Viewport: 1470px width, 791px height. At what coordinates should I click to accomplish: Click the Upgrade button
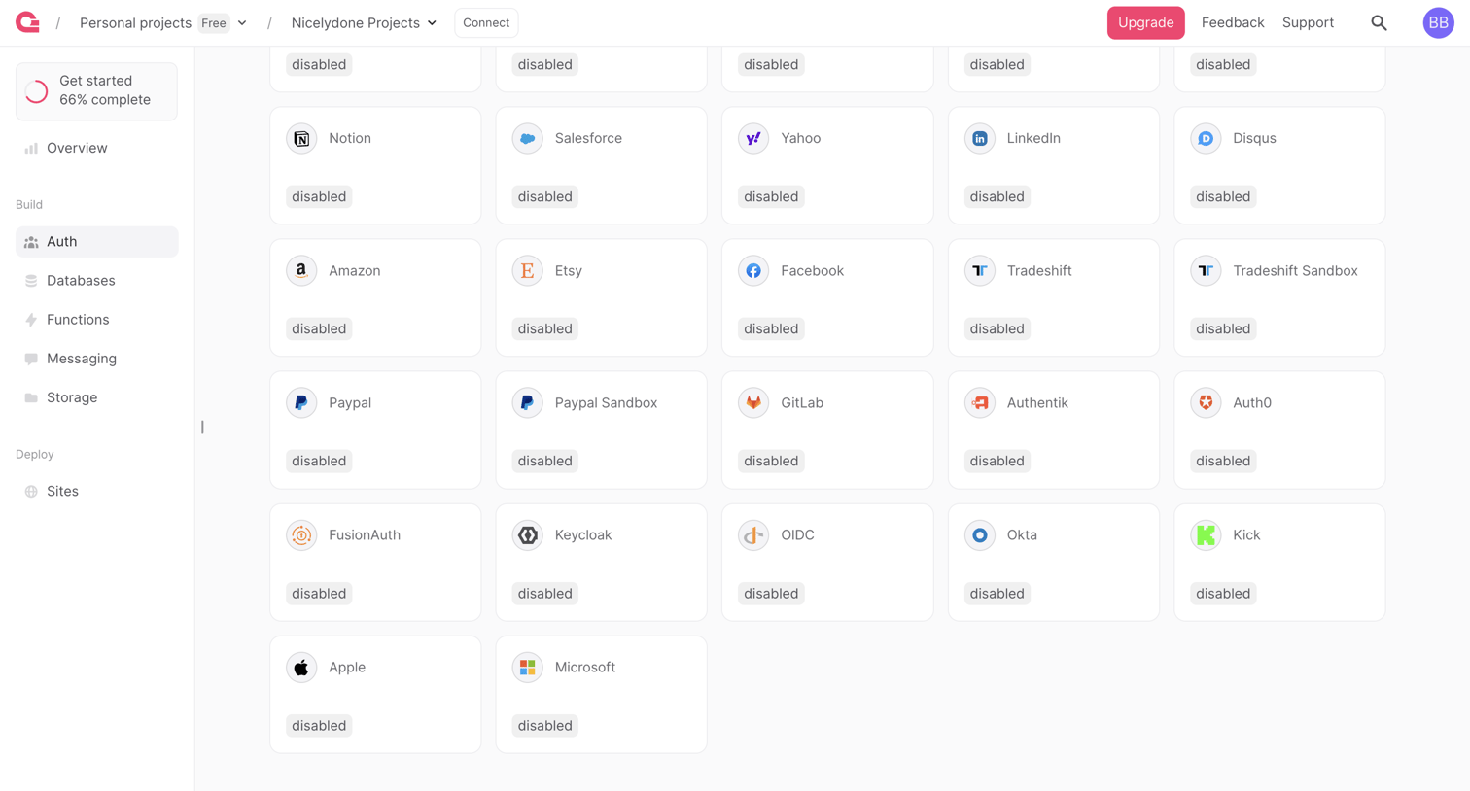point(1145,22)
